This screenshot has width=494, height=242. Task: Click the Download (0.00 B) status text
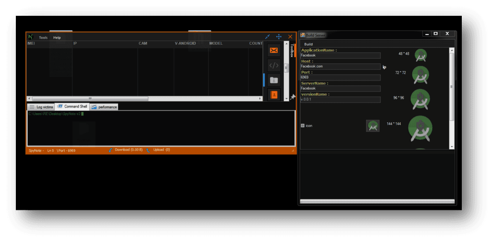pos(128,150)
